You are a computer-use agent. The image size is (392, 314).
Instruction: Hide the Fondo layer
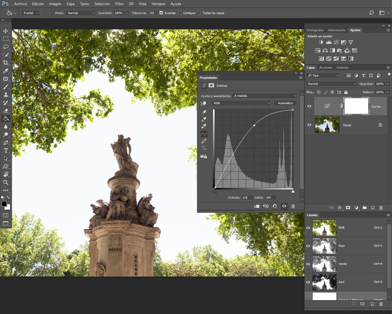309,125
